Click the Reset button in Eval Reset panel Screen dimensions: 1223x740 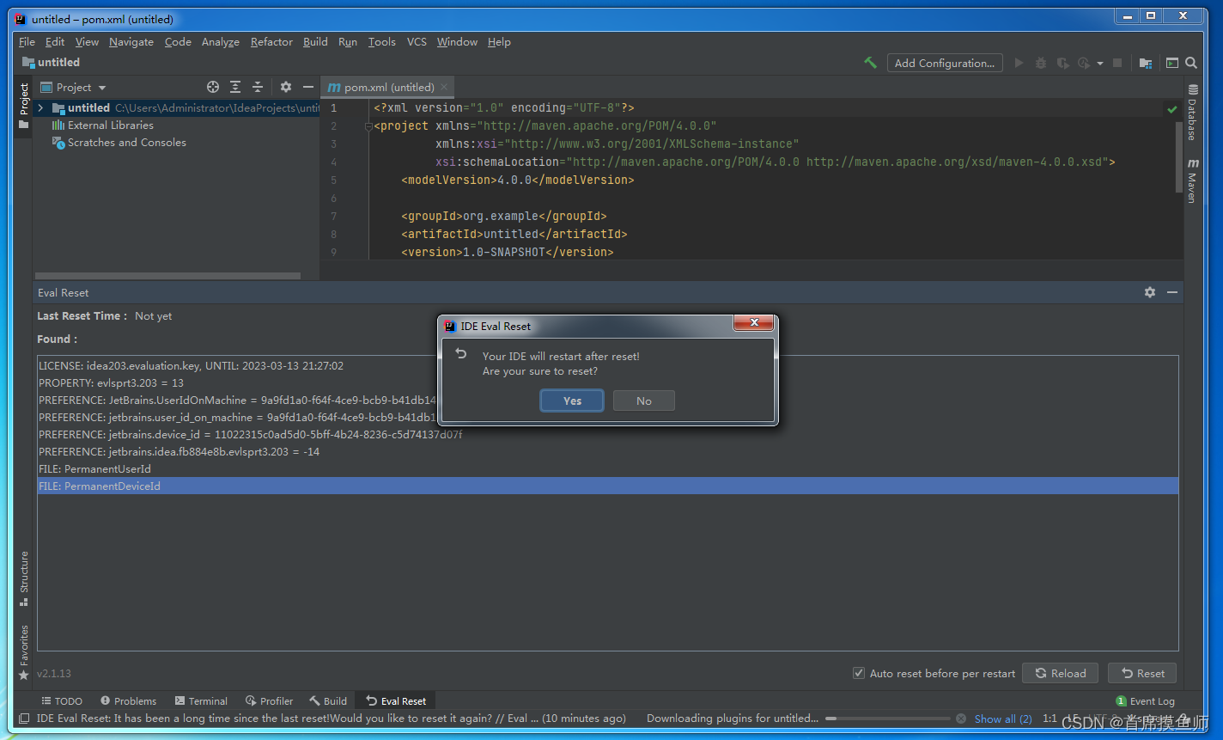[x=1143, y=673]
